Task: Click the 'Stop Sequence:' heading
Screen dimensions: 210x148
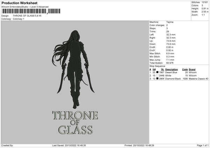Action: tap(157, 66)
